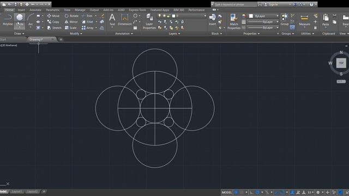Switch to Layout2 tab

[x=32, y=191]
